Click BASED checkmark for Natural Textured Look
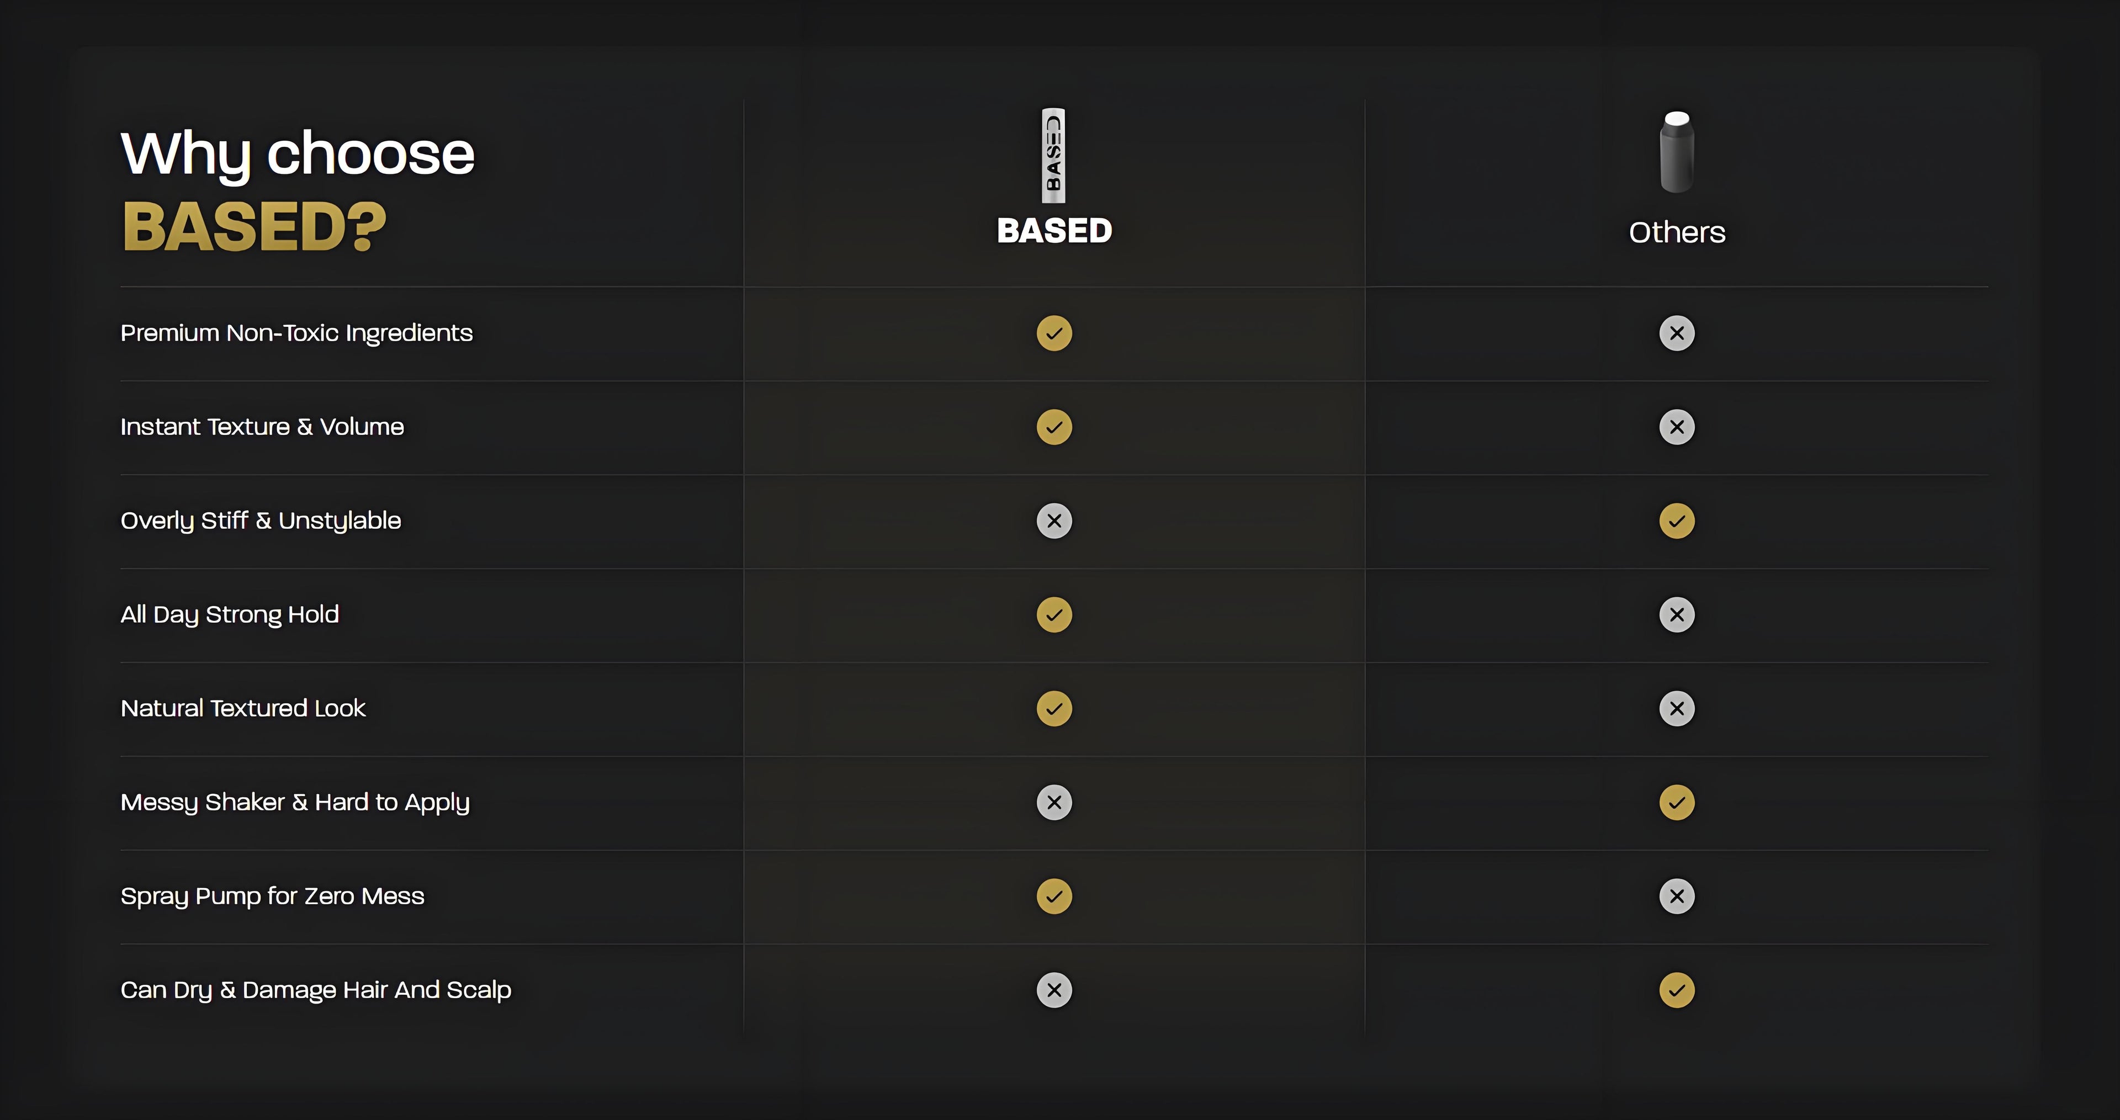The height and width of the screenshot is (1120, 2120). click(1054, 709)
